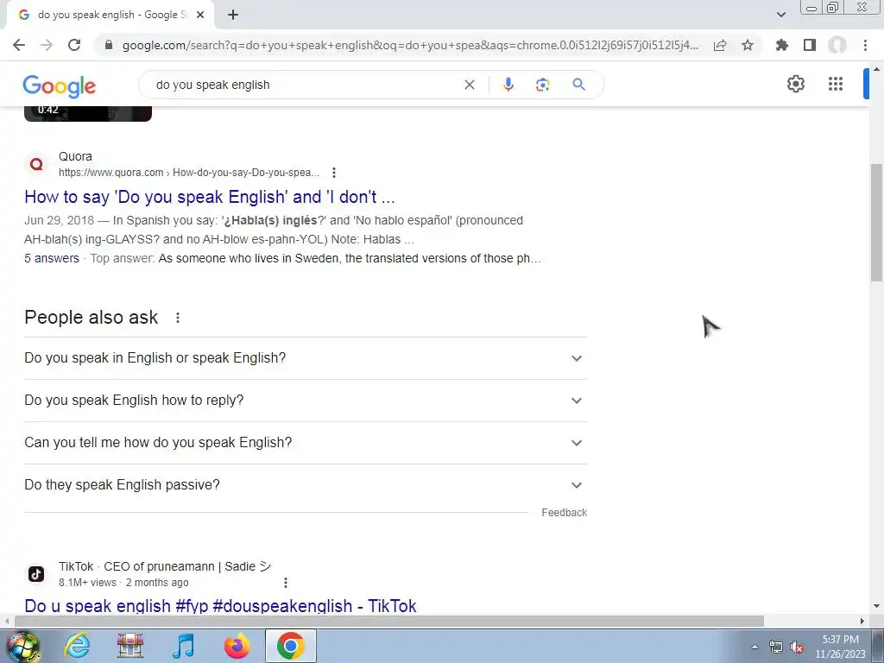Expand 'Do you speak English how to reply?'

coord(305,401)
